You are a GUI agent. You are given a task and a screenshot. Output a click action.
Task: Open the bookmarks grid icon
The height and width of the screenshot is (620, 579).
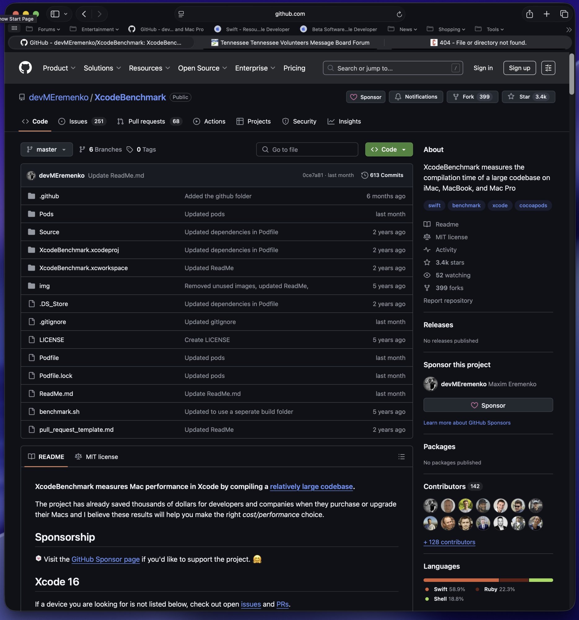[x=14, y=29]
